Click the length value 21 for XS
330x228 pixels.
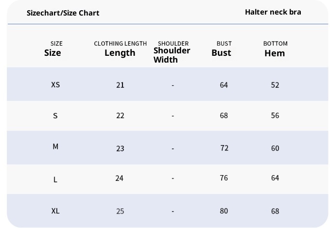pos(120,85)
